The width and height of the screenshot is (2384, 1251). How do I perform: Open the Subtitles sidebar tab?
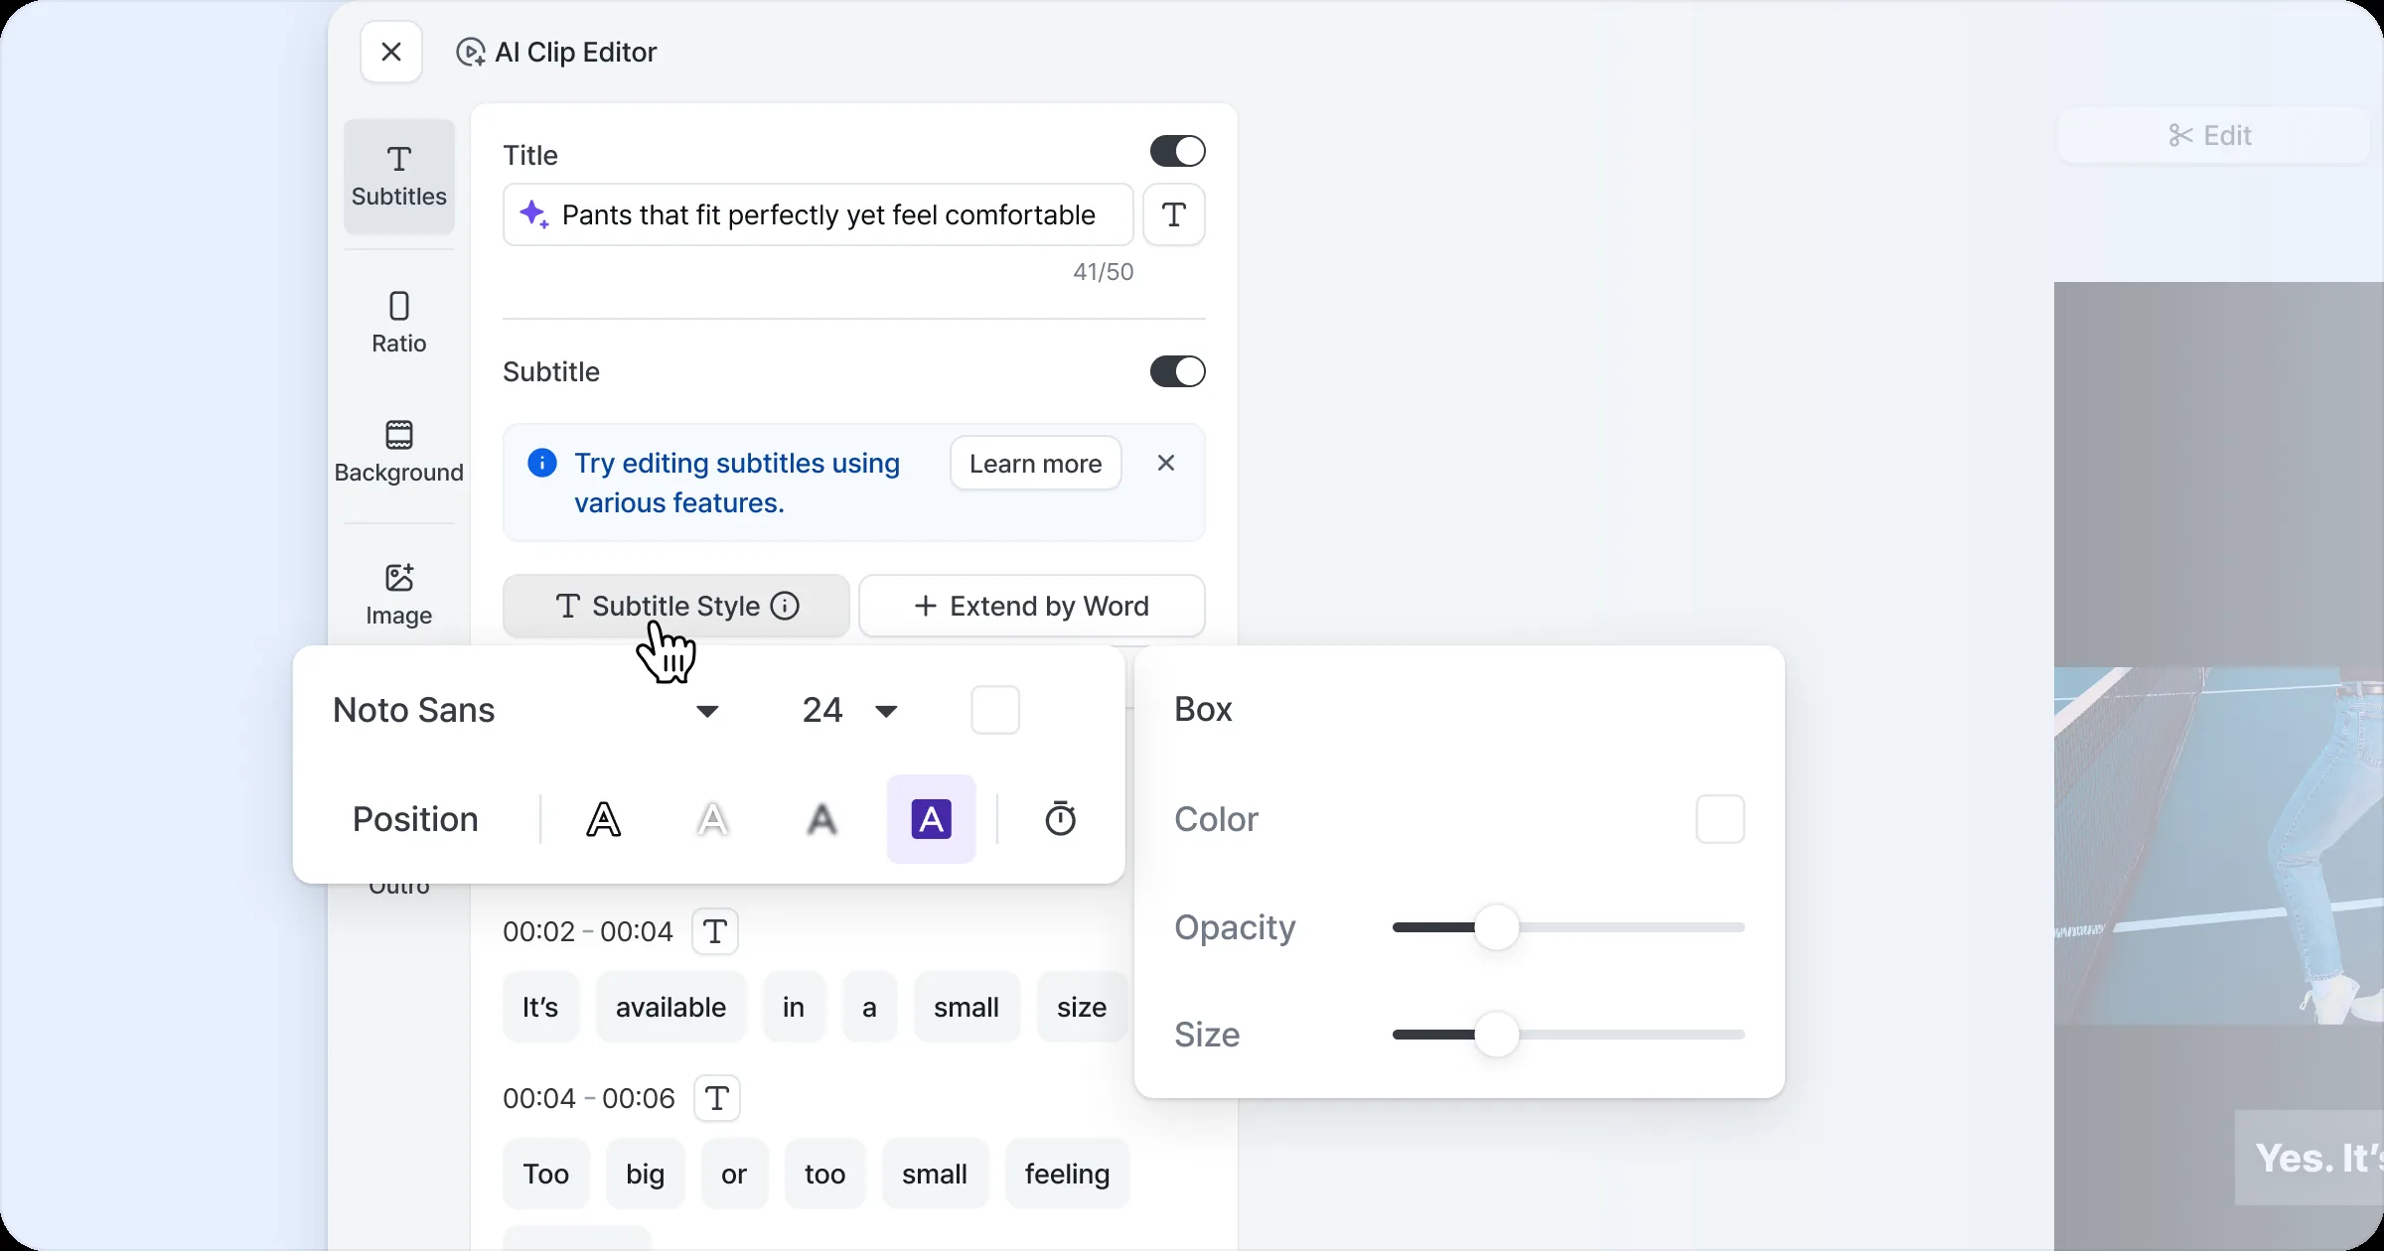(399, 177)
